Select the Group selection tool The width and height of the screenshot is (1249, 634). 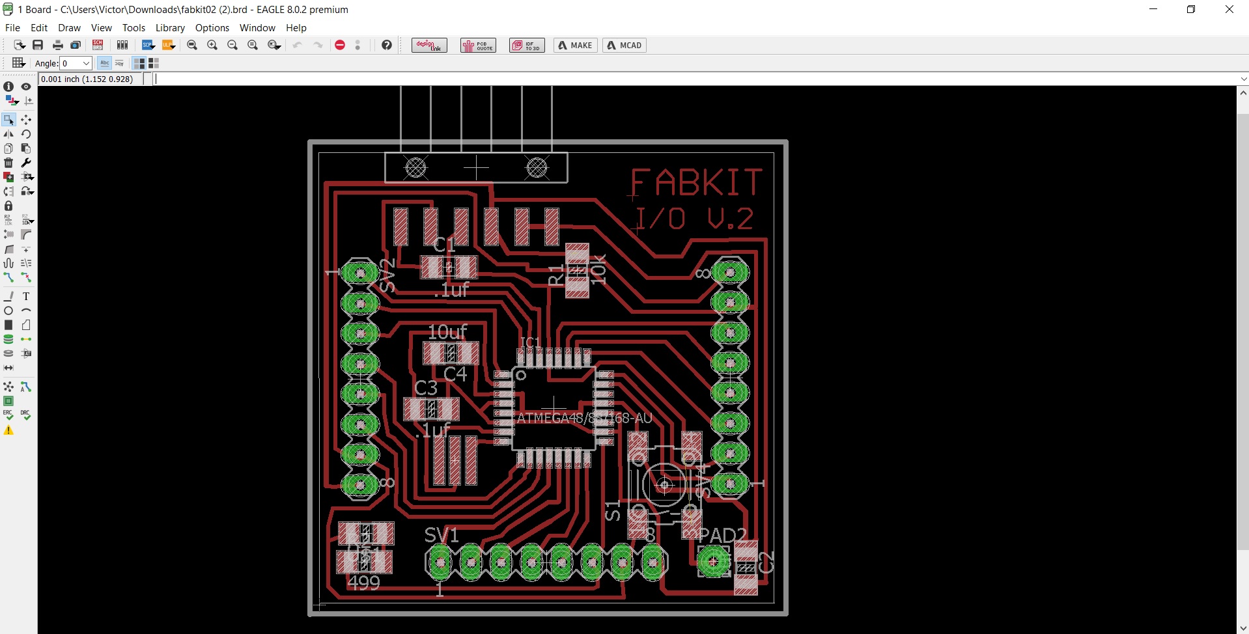[9, 120]
